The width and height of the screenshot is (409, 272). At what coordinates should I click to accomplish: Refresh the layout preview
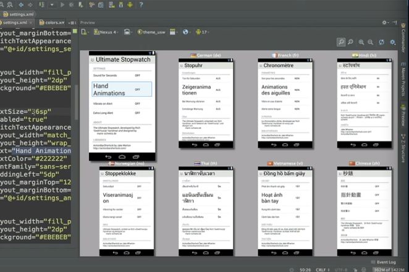pyautogui.click(x=382, y=42)
